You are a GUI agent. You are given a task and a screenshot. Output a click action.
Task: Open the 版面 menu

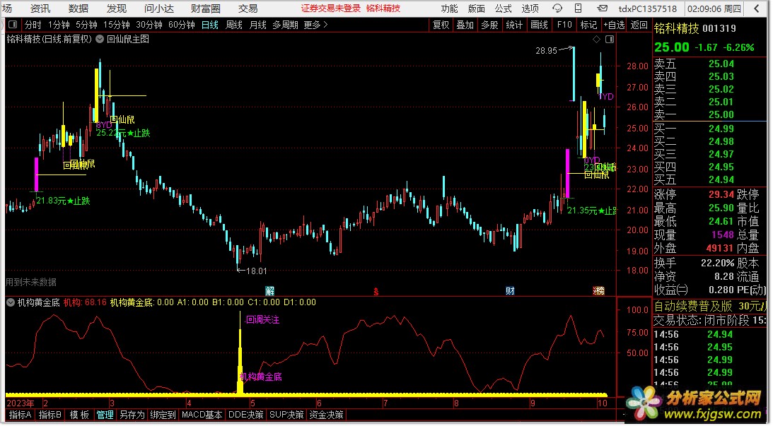[476, 8]
